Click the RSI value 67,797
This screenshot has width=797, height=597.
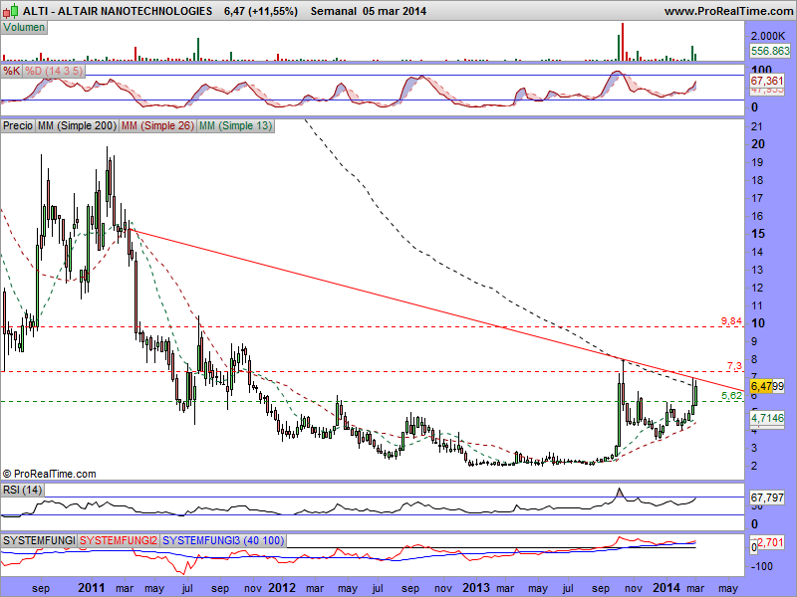[767, 497]
